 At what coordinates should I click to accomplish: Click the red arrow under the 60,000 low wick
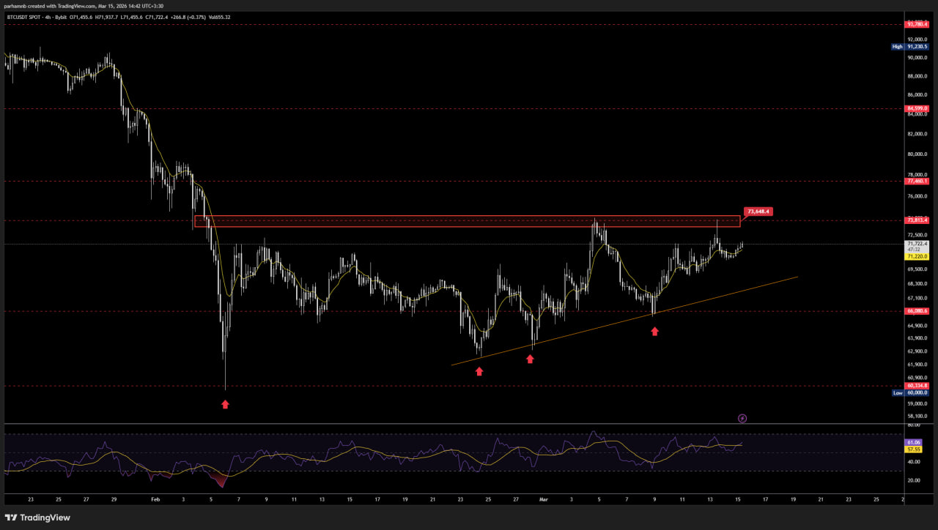(225, 404)
